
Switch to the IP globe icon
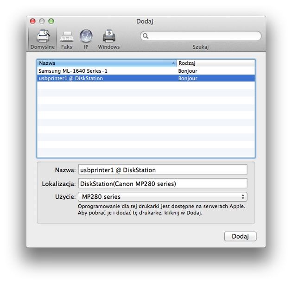pyautogui.click(x=86, y=36)
